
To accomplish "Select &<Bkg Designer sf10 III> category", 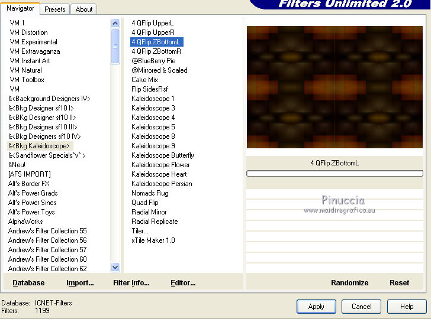I will tap(43, 127).
